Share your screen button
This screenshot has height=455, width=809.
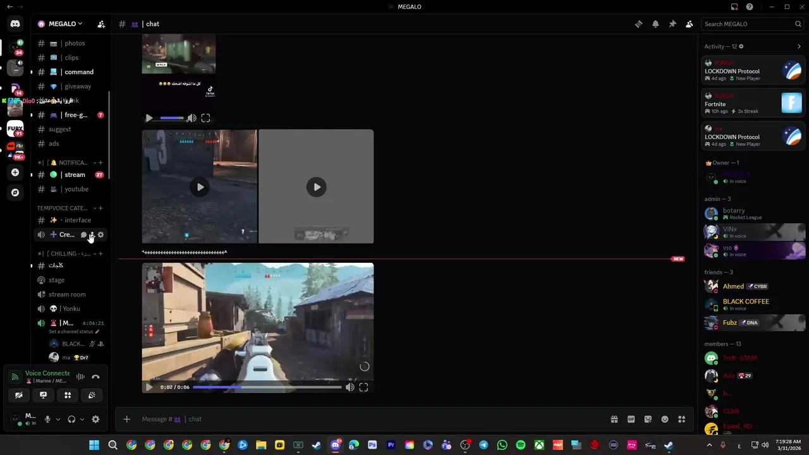(x=43, y=395)
